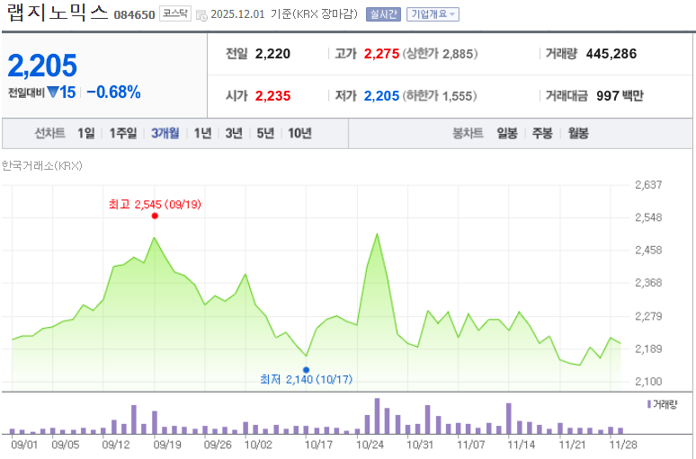696x459 pixels.
Task: Select the 1주일 line chart tab
Action: pyautogui.click(x=123, y=133)
